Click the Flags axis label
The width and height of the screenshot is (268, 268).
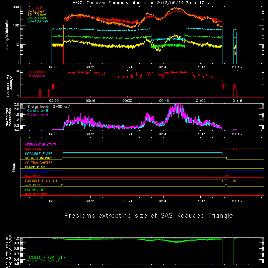coord(13,167)
